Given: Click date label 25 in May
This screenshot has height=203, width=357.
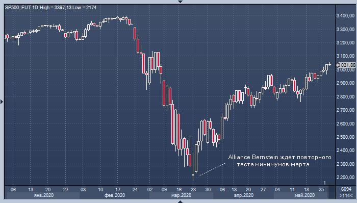Looking at the screenshot, I should (x=321, y=189).
